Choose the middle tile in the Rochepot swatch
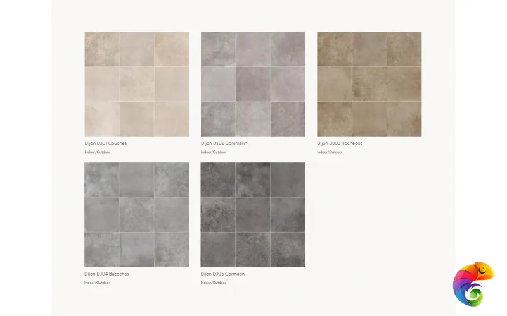Image resolution: width=507 pixels, height=316 pixels. coord(369,84)
